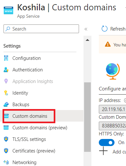Collapse the sidebar with double chevron
The width and height of the screenshot is (126, 166).
point(86,29)
